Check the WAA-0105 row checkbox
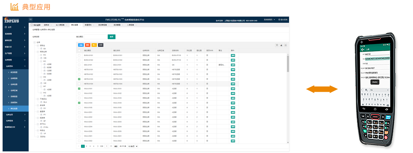 pos(79,107)
